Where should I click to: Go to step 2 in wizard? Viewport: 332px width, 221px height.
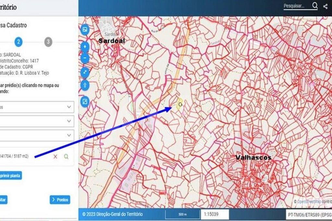(x=18, y=42)
